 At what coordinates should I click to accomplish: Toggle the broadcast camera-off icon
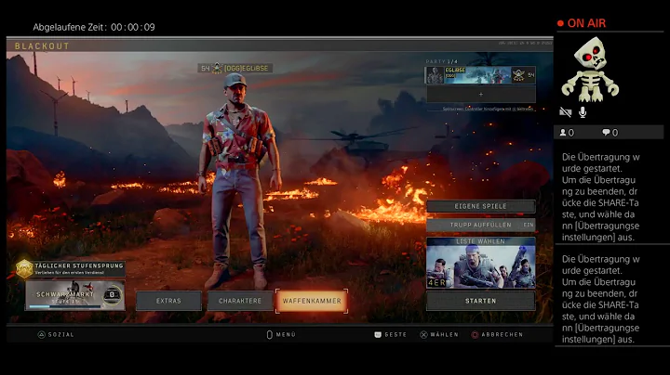pyautogui.click(x=566, y=112)
